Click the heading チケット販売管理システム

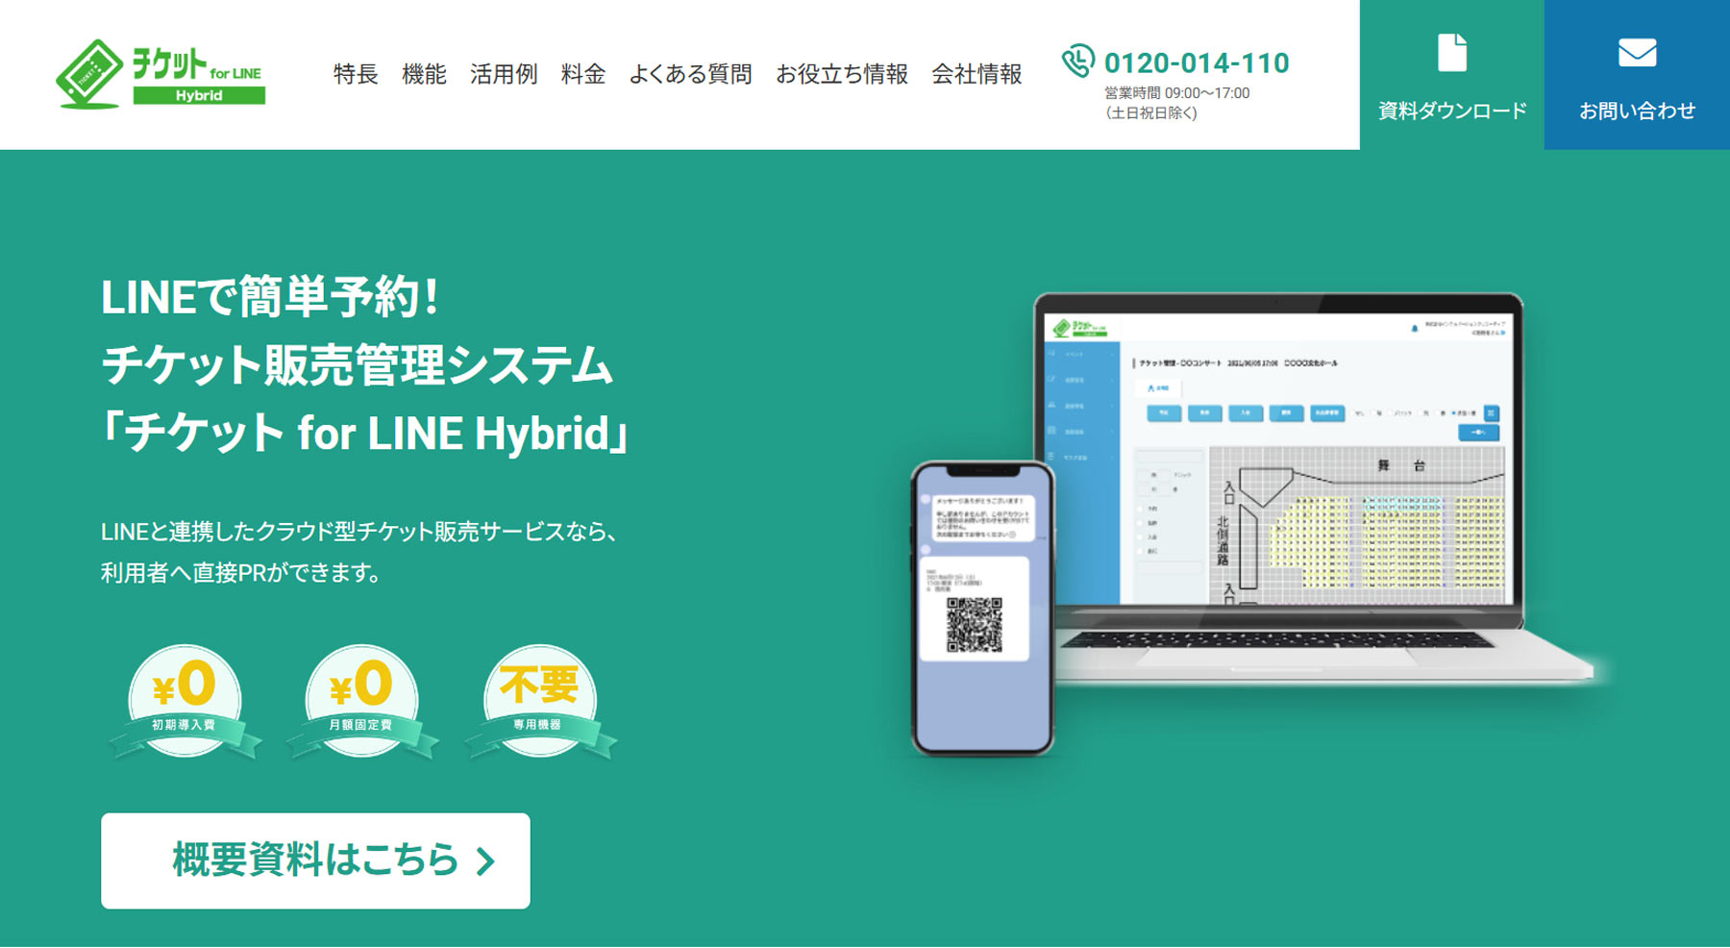[357, 365]
